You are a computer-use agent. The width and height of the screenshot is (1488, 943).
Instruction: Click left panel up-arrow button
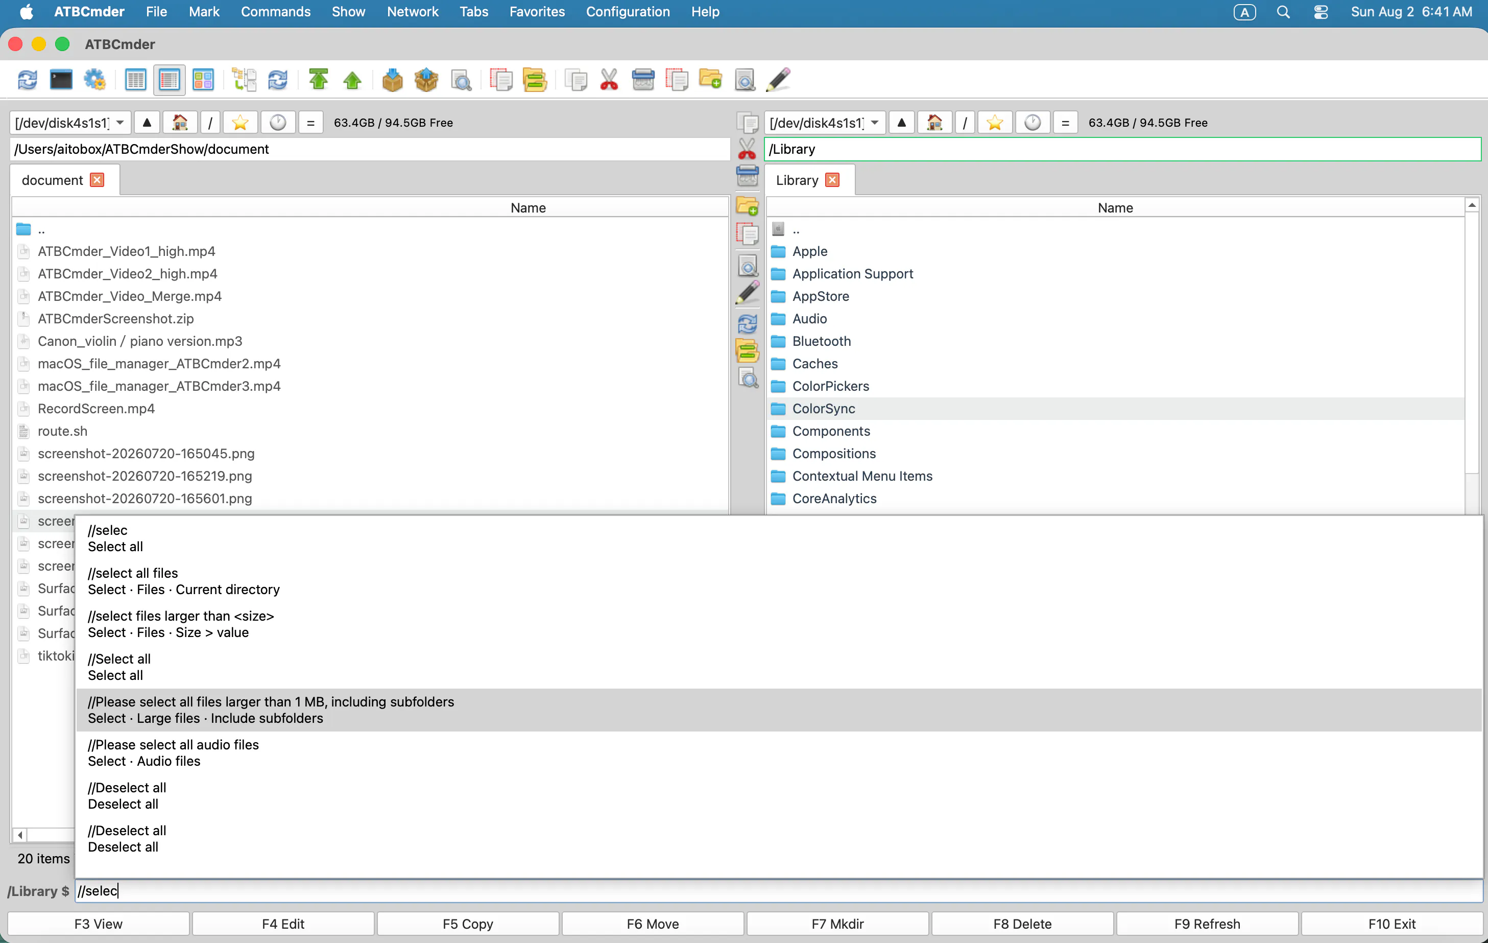point(147,123)
